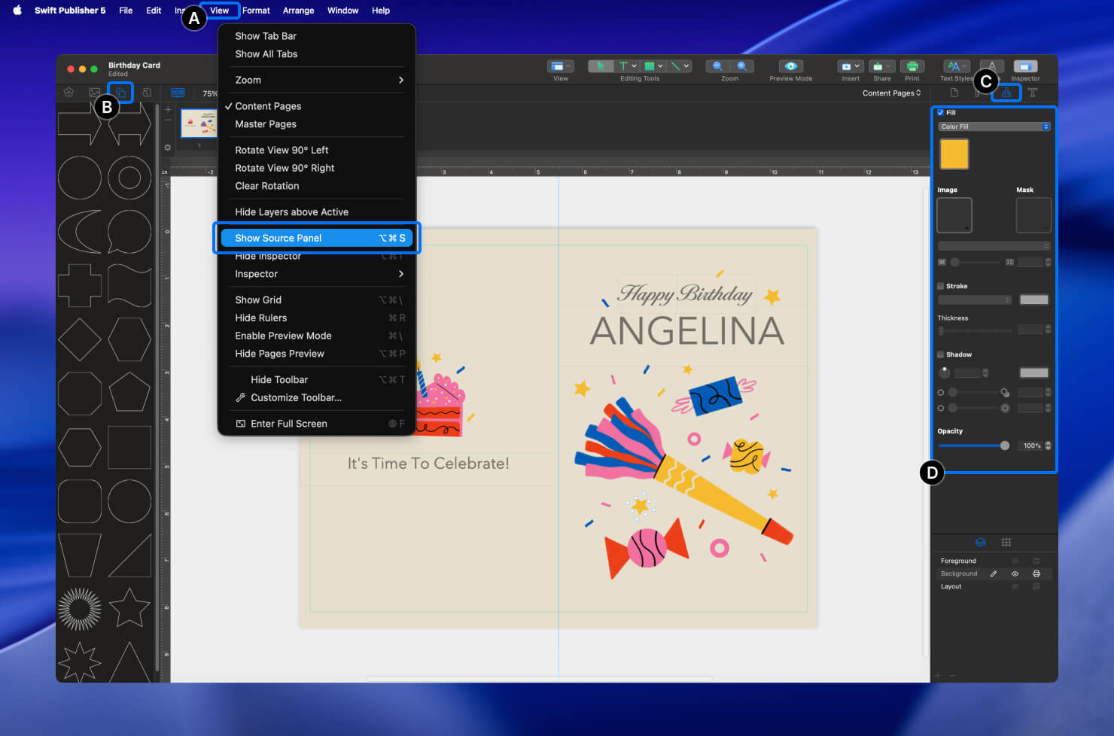Select Master Pages in the View menu
The image size is (1114, 736).
tap(265, 124)
